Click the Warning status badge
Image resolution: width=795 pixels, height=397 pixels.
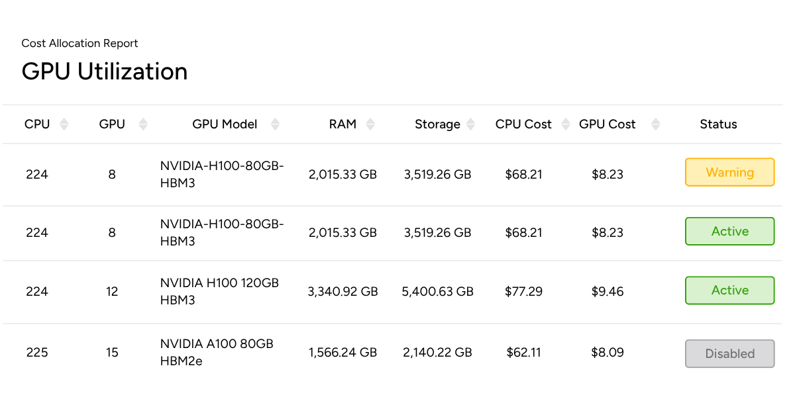pos(729,172)
